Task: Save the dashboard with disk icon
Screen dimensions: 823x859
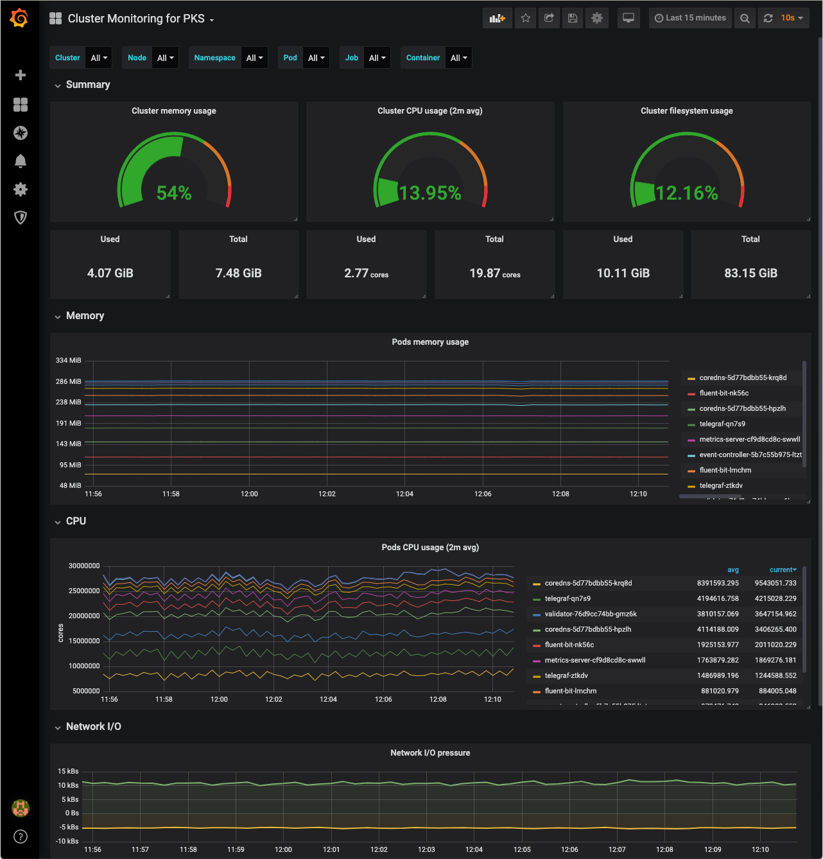Action: [x=573, y=19]
